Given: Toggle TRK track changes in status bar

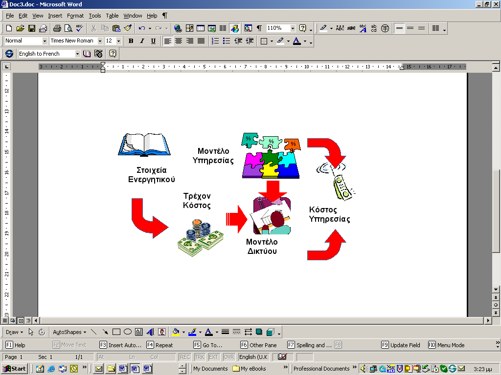Looking at the screenshot, I should (200, 357).
